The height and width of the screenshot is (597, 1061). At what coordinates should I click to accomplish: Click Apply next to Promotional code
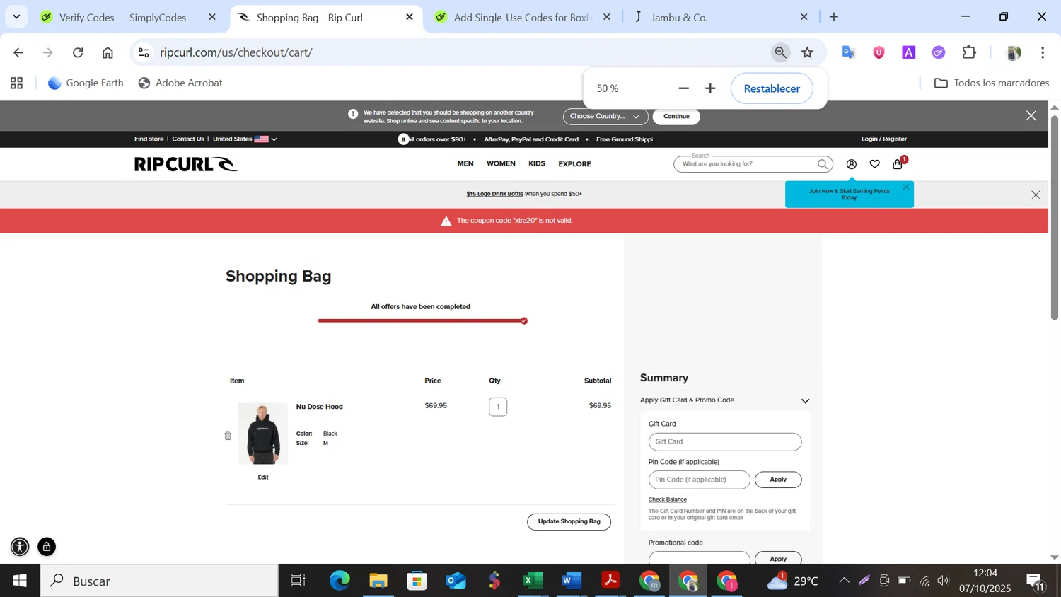pos(778,558)
